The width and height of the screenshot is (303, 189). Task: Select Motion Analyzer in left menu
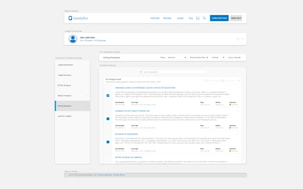pos(72,95)
